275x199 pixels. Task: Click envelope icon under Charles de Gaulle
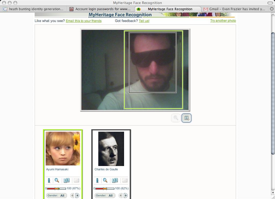pos(125,180)
